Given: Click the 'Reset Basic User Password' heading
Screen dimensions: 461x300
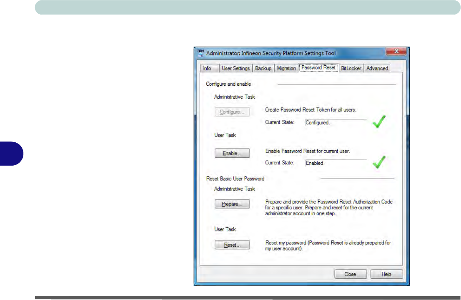Looking at the screenshot, I should pos(235,179).
